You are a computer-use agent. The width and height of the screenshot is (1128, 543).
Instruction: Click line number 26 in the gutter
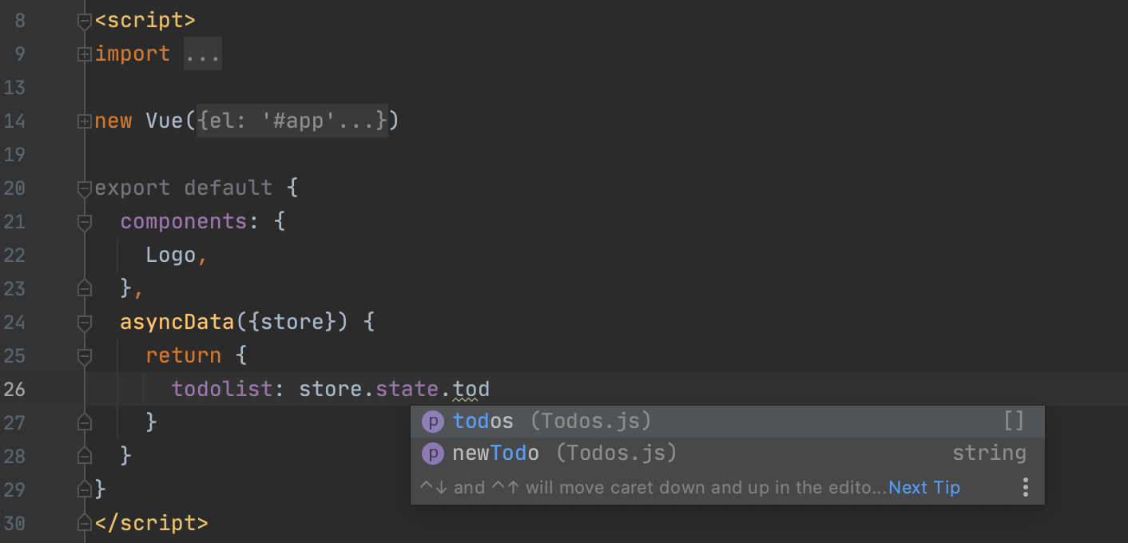tap(14, 389)
